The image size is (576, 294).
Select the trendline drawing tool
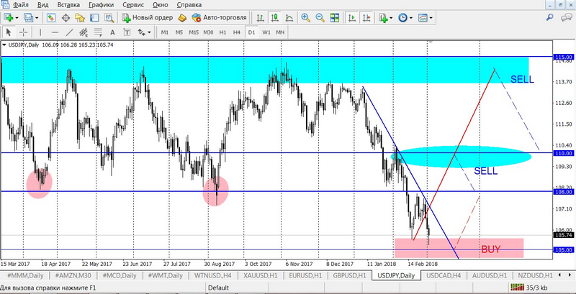(x=70, y=32)
